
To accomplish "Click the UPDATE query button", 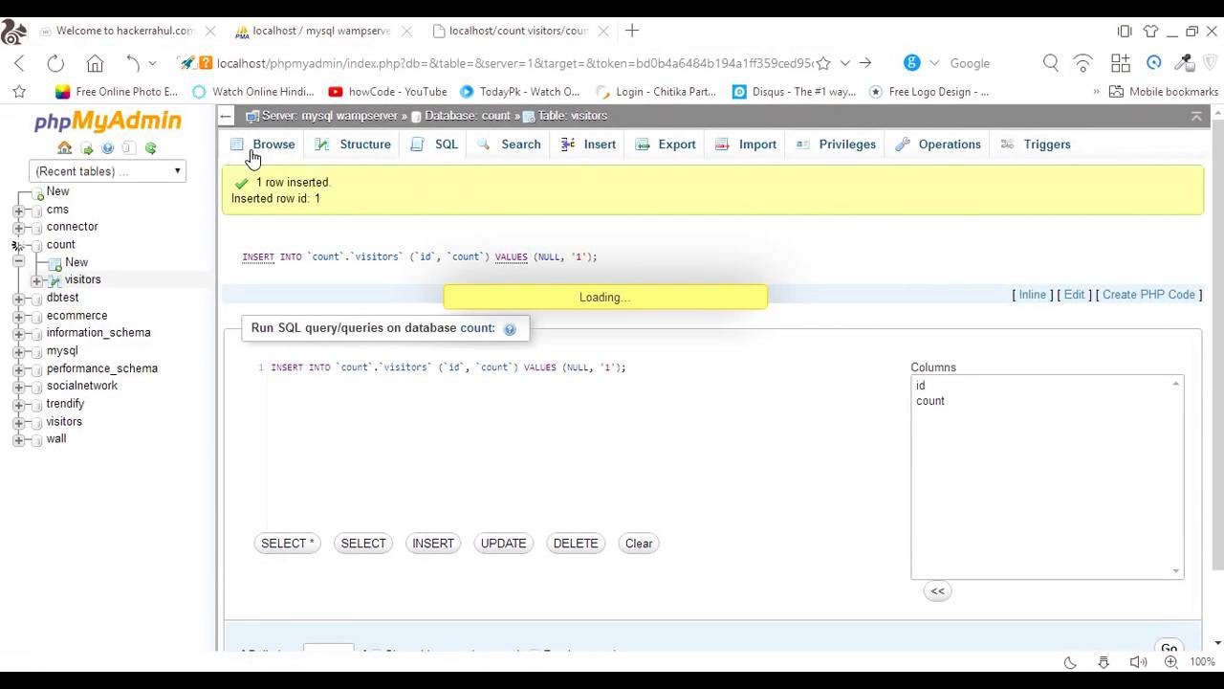I will 503,544.
